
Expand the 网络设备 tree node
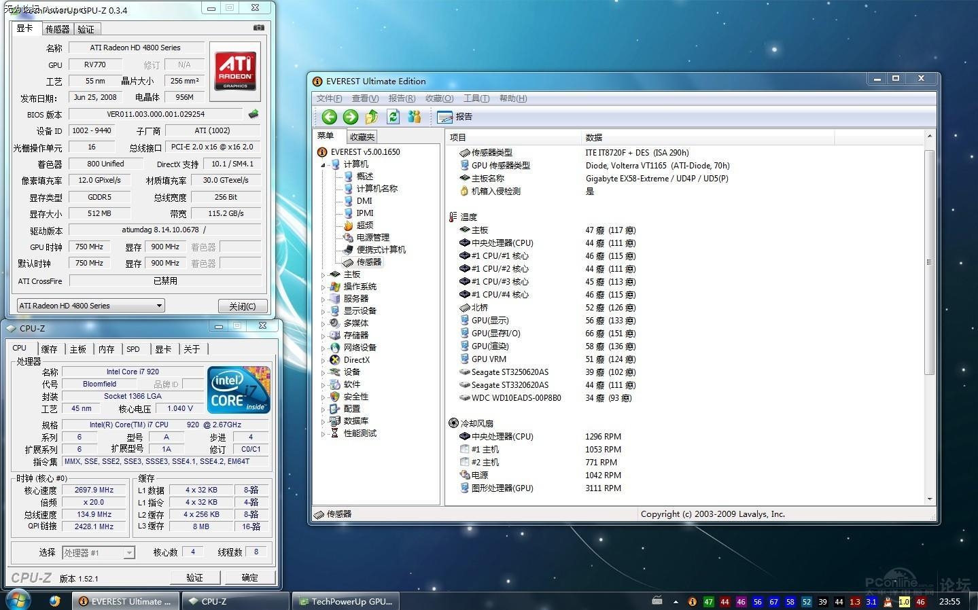pyautogui.click(x=324, y=348)
